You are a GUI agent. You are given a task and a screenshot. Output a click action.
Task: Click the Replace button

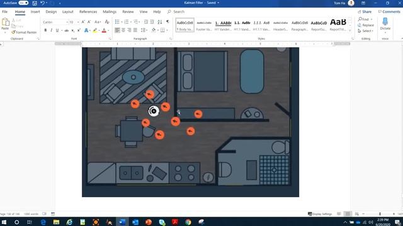(x=366, y=25)
